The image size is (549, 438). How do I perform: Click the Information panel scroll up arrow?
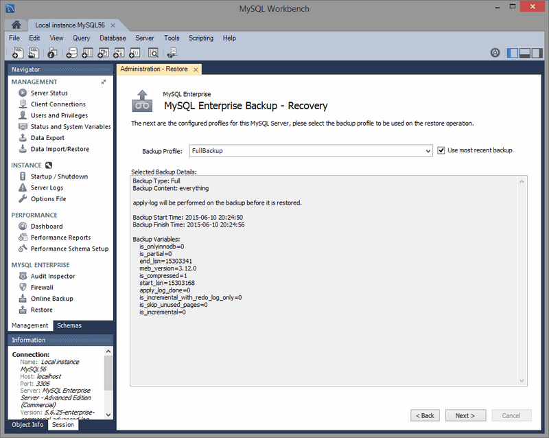pyautogui.click(x=108, y=351)
